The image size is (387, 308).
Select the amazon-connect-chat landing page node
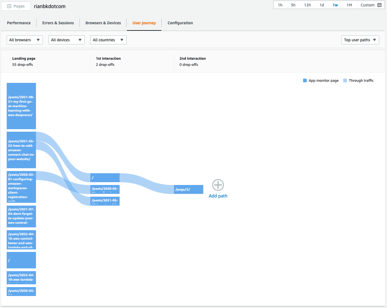(x=21, y=150)
